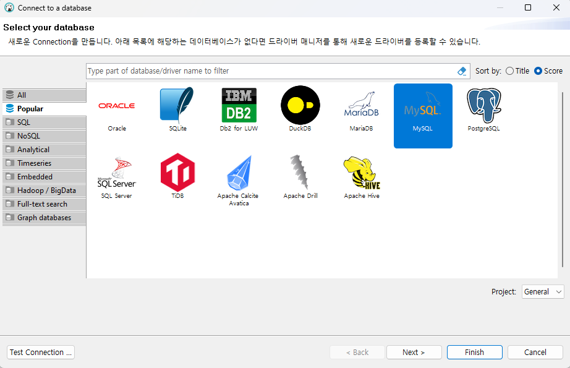Viewport: 570px width, 368px height.
Task: Open the Project dropdown
Action: point(543,292)
